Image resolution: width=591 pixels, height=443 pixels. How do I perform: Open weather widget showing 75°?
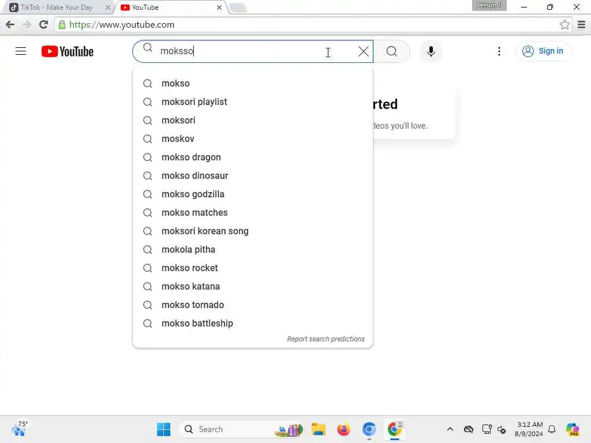pyautogui.click(x=19, y=429)
